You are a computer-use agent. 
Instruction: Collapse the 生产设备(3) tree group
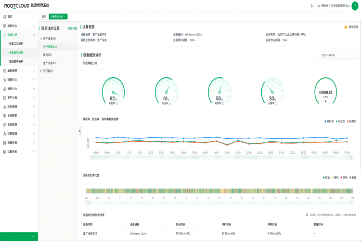click(41, 38)
